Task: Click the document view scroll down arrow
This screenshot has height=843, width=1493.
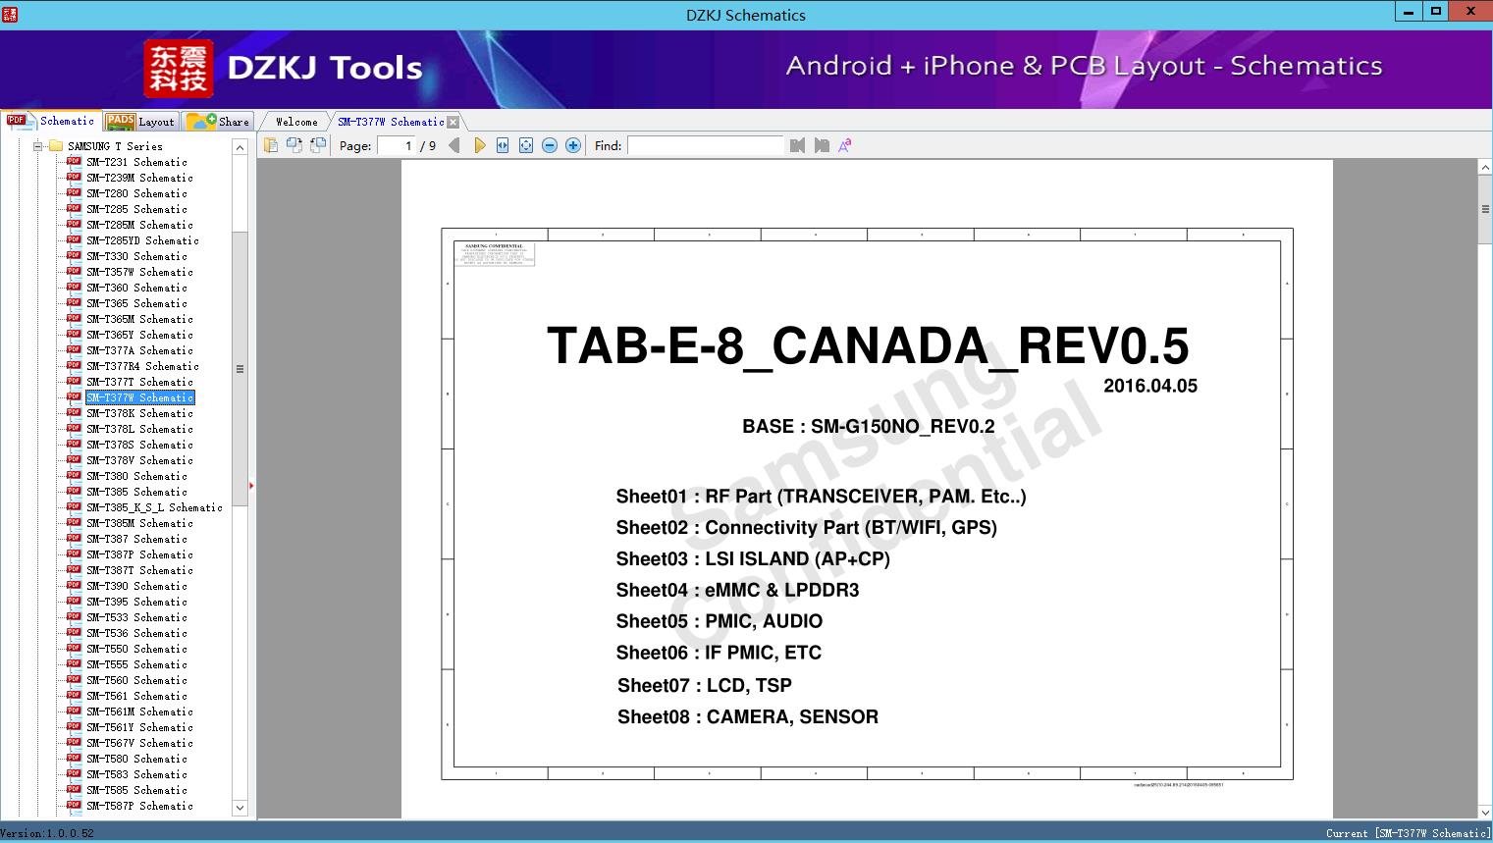Action: point(1484,812)
